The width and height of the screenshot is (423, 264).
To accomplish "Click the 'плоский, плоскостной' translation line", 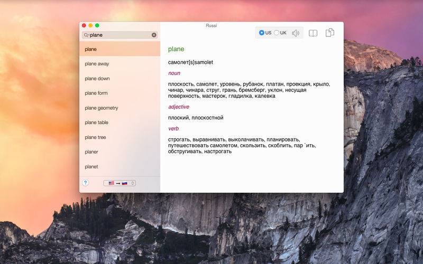I will pos(196,118).
